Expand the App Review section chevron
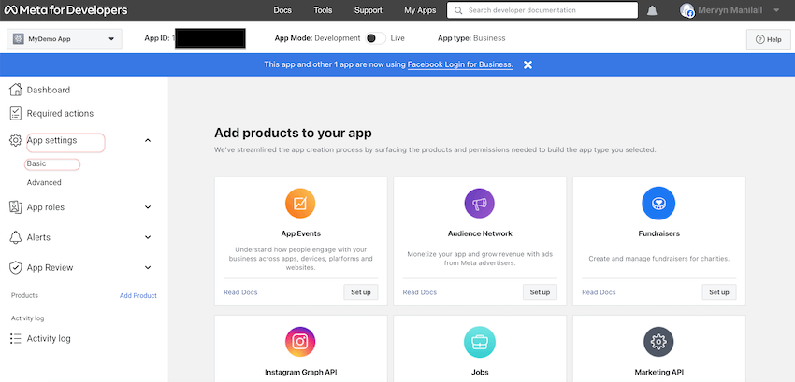The width and height of the screenshot is (795, 382). click(148, 267)
